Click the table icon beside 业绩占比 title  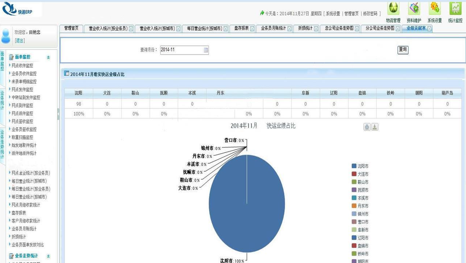[x=66, y=73]
